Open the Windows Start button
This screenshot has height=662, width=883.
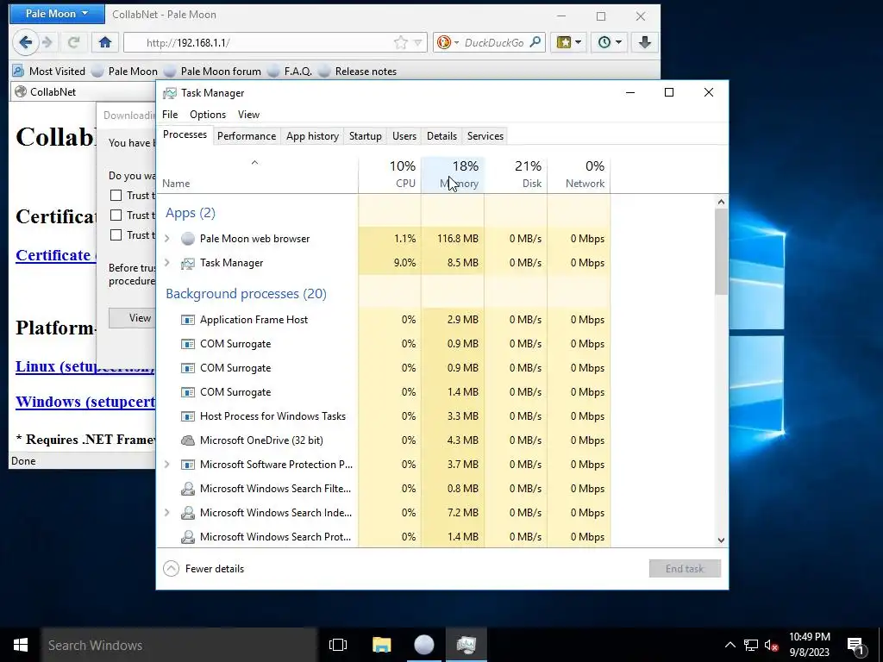coord(21,645)
